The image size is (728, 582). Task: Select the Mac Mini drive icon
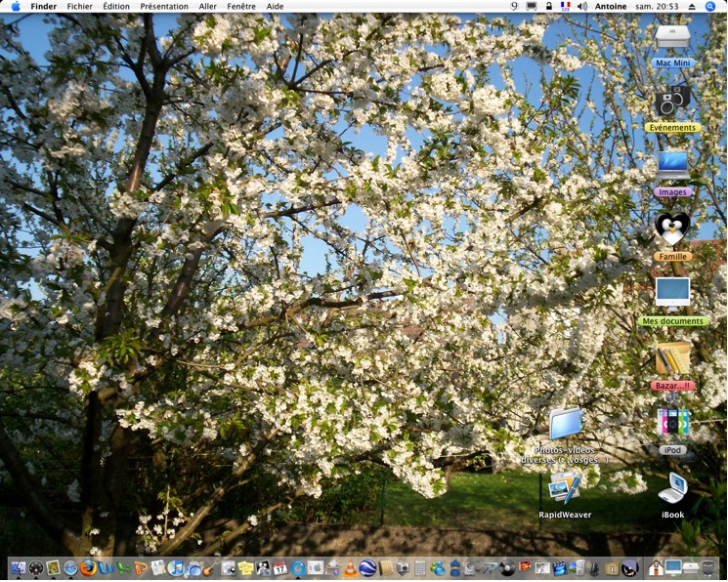[x=672, y=37]
